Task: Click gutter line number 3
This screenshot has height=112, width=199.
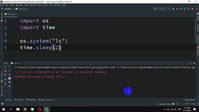Action: [6, 34]
